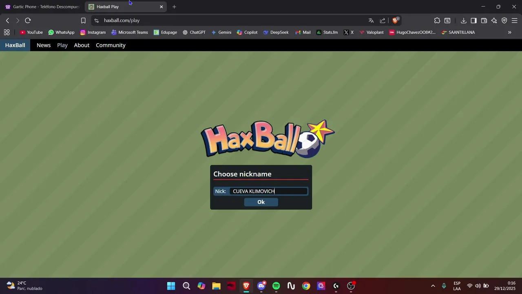Open the Copilot bookmark
The image size is (522, 294).
coord(247,32)
